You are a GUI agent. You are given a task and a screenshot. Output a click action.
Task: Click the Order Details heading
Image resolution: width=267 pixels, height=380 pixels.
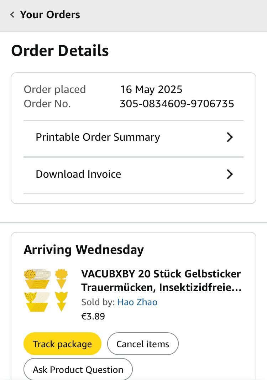60,51
